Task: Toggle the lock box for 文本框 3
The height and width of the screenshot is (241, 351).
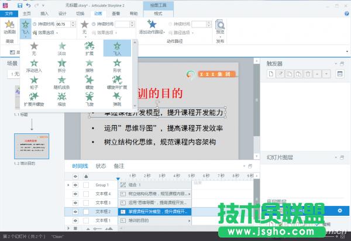Action: point(85,202)
